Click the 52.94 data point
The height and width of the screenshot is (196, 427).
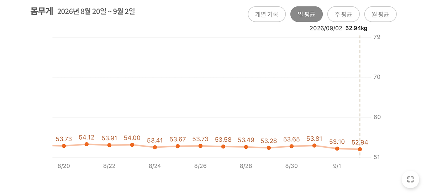pos(360,149)
